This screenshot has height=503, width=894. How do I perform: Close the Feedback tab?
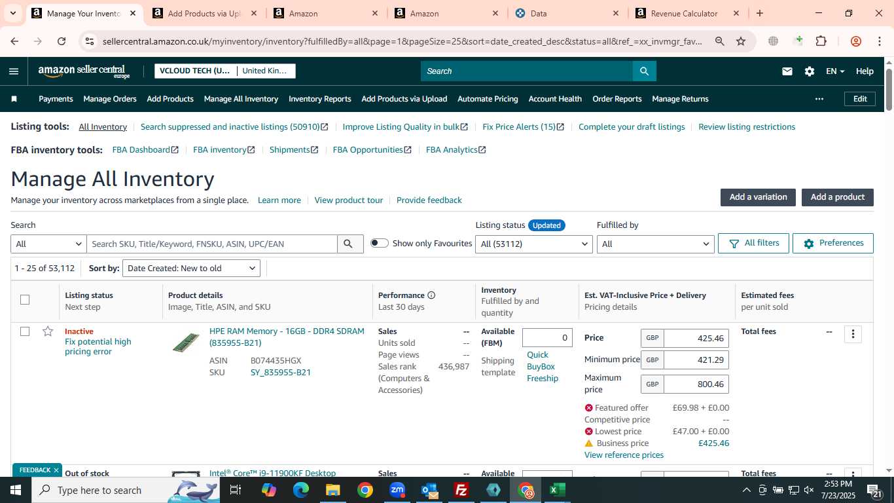click(x=56, y=470)
